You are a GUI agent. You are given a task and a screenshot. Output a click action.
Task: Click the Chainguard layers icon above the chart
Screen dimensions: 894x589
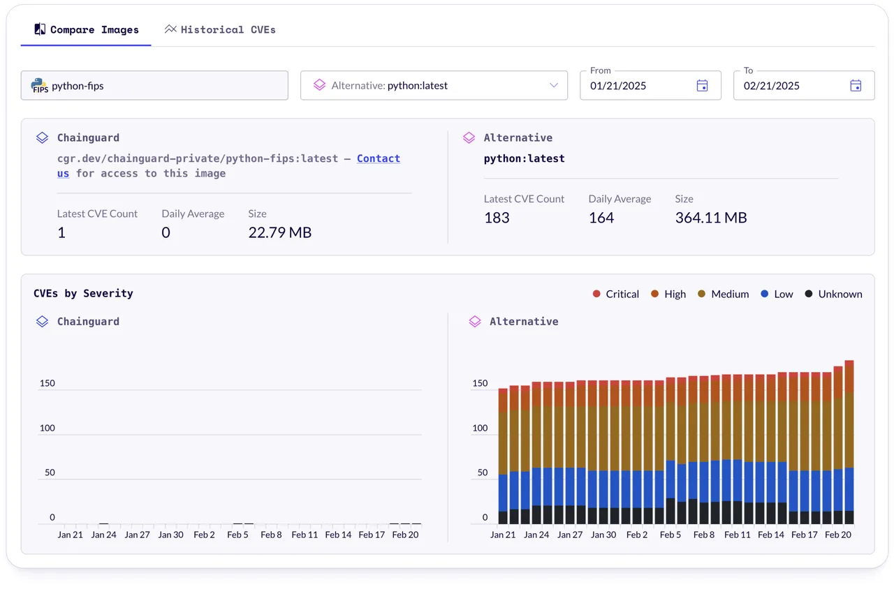(42, 322)
